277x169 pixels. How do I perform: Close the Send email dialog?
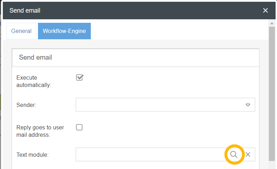265,11
